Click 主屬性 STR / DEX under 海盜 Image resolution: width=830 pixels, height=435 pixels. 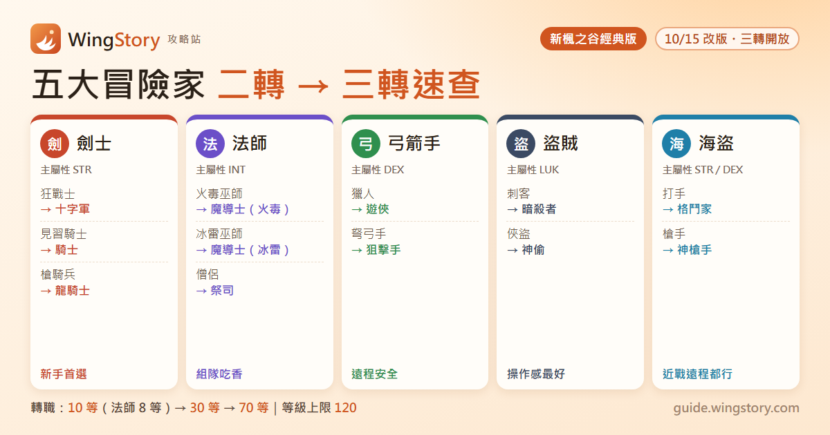point(703,170)
